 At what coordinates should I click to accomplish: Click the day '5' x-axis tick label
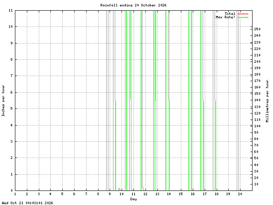pyautogui.click(x=62, y=194)
